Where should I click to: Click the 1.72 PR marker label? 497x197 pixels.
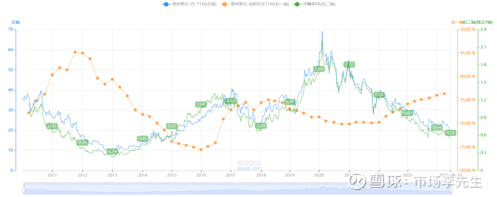click(349, 64)
